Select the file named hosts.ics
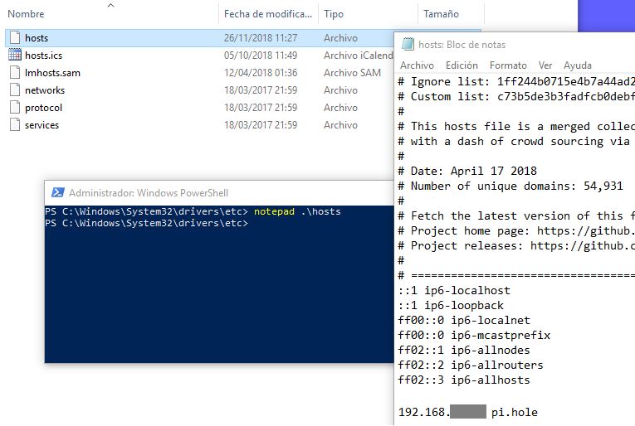Image resolution: width=635 pixels, height=426 pixels. [44, 55]
